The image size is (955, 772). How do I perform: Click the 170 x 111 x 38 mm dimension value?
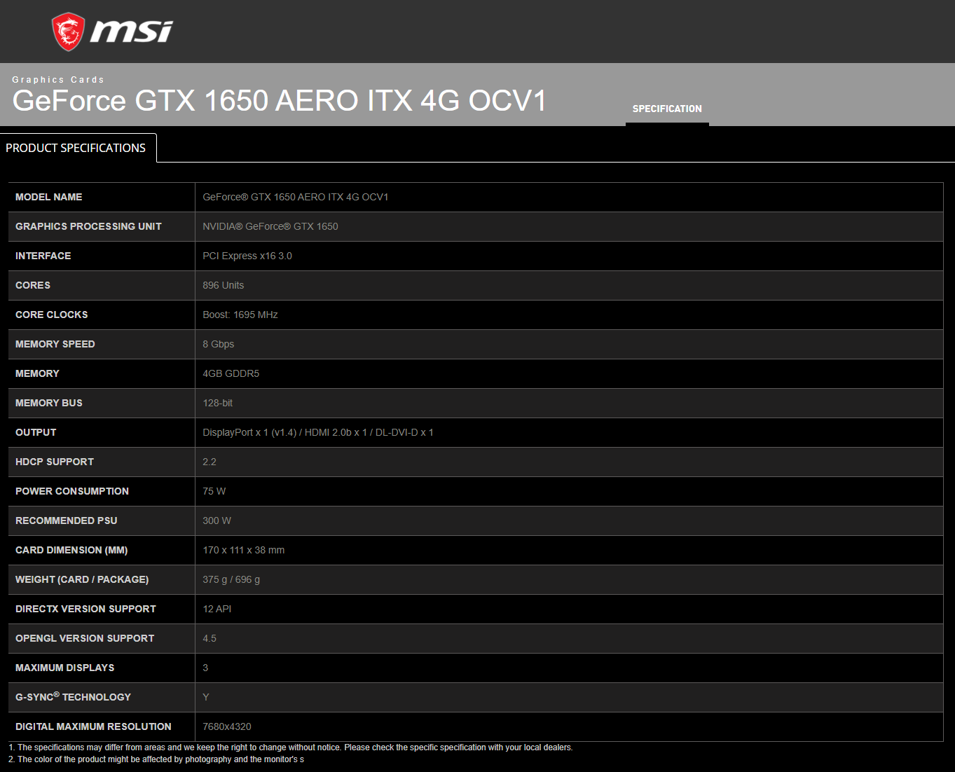[243, 550]
